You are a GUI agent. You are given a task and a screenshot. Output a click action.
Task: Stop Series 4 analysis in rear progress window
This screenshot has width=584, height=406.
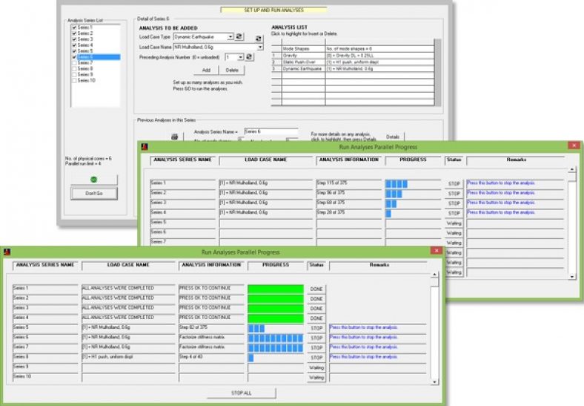(x=454, y=214)
